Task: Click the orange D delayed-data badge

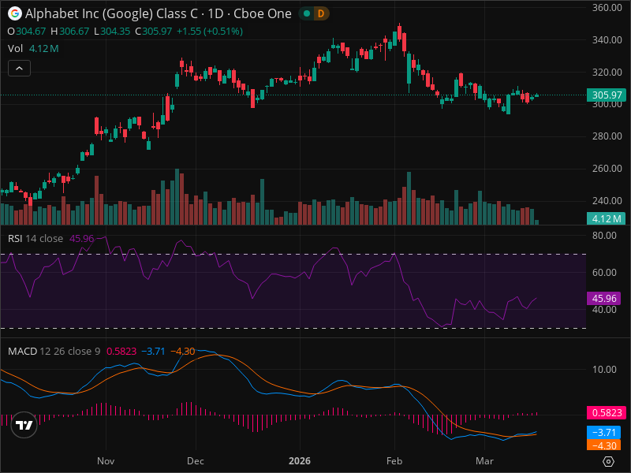Action: [321, 13]
